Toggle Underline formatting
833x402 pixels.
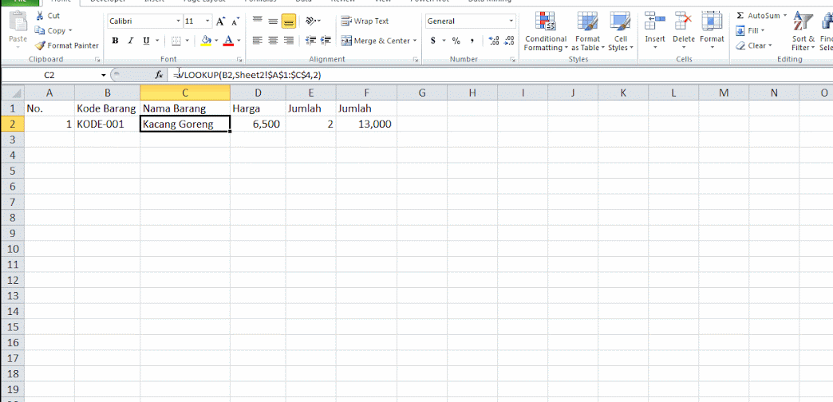click(x=145, y=41)
